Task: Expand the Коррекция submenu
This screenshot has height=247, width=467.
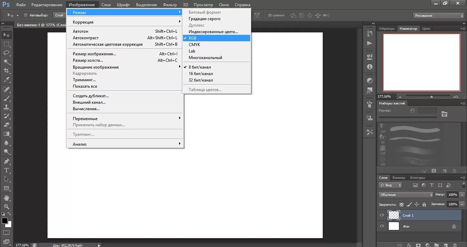Action: (125, 22)
